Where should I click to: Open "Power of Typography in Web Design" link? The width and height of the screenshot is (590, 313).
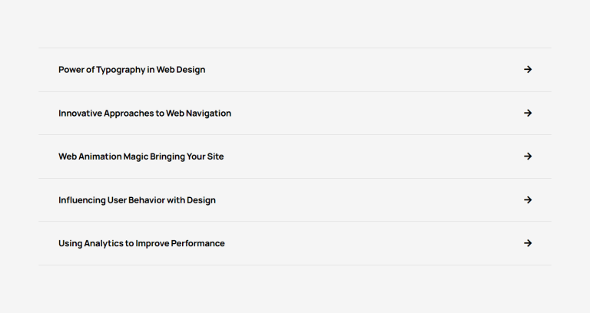[x=131, y=70]
